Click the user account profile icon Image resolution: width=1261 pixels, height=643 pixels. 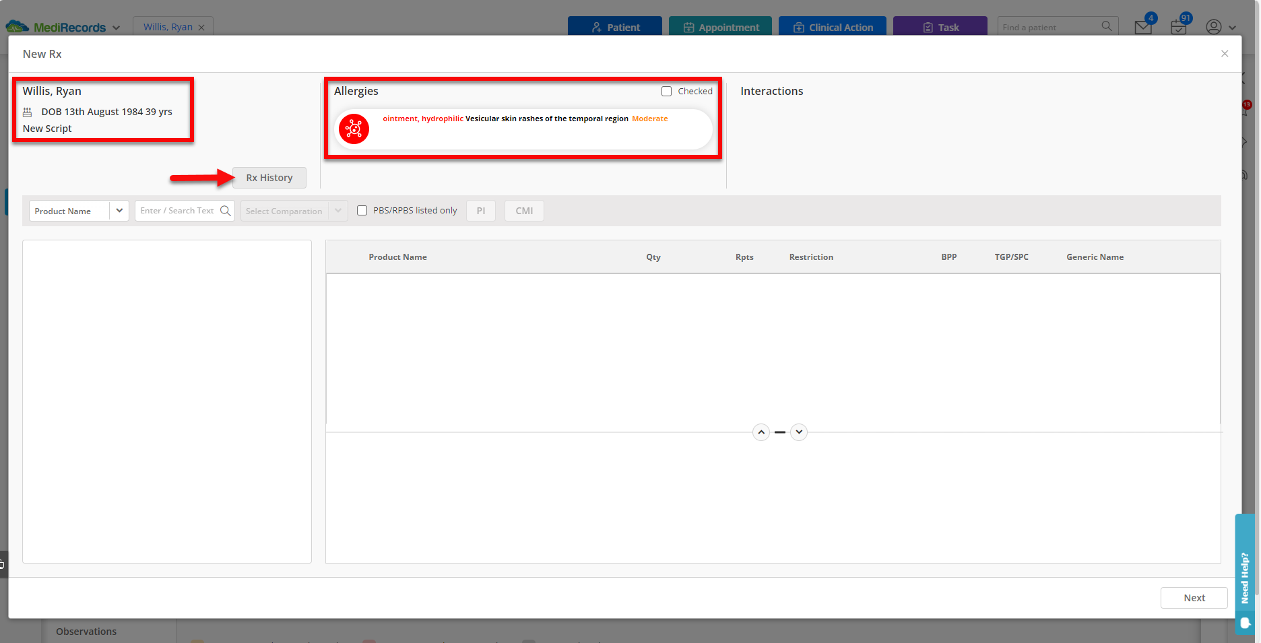1213,27
